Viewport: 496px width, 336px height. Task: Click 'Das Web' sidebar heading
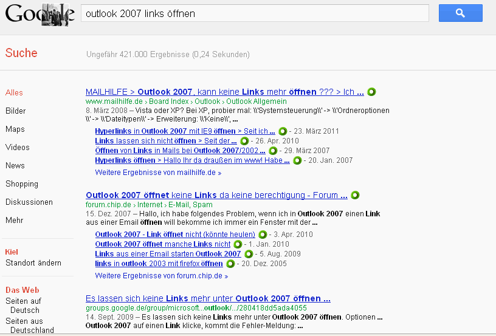pyautogui.click(x=22, y=290)
